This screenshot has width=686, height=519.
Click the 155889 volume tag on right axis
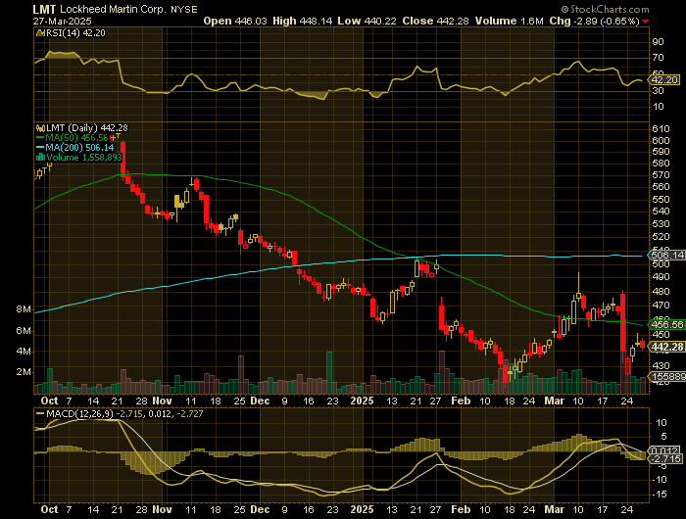coord(667,376)
